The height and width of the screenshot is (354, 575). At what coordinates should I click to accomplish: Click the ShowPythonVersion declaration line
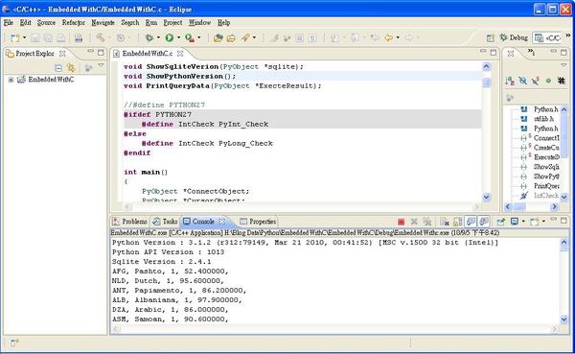(303, 76)
